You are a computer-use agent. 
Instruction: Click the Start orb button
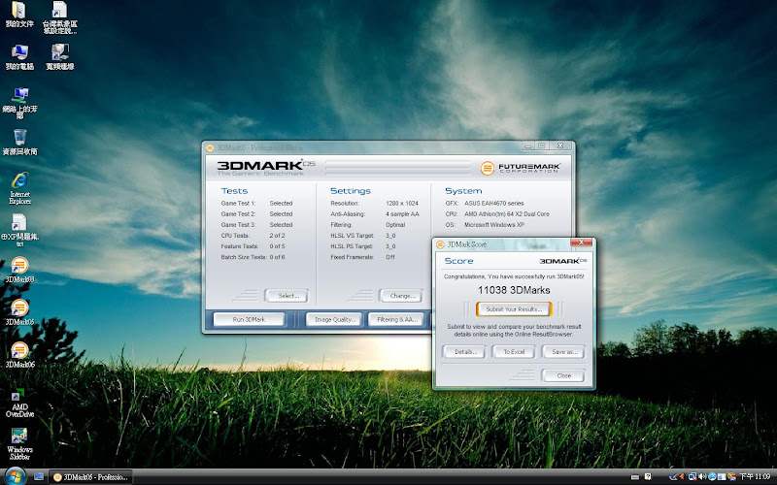click(15, 476)
